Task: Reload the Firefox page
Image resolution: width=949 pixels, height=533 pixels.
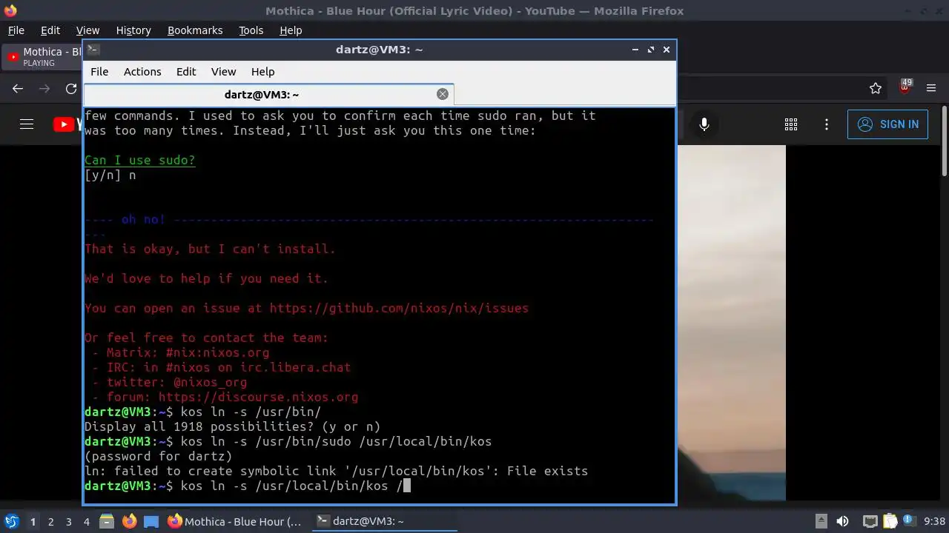Action: [71, 89]
